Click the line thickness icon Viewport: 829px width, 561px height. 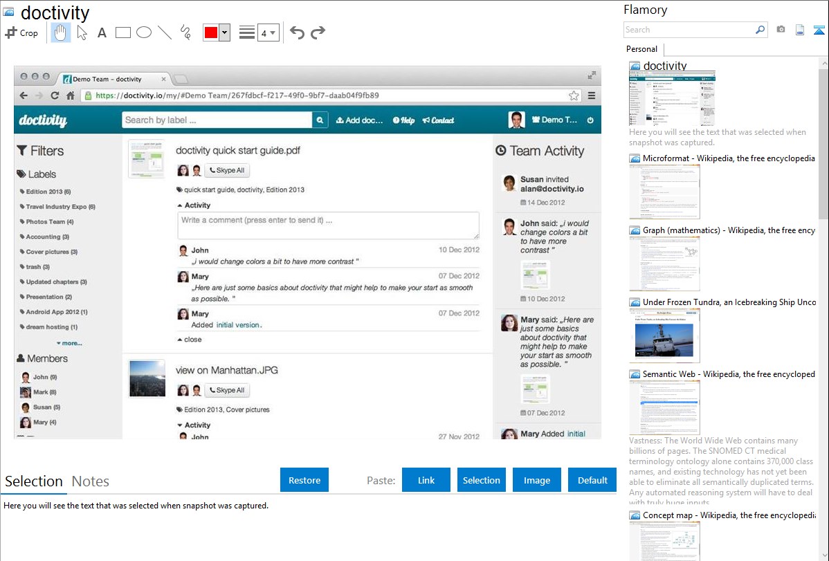247,33
